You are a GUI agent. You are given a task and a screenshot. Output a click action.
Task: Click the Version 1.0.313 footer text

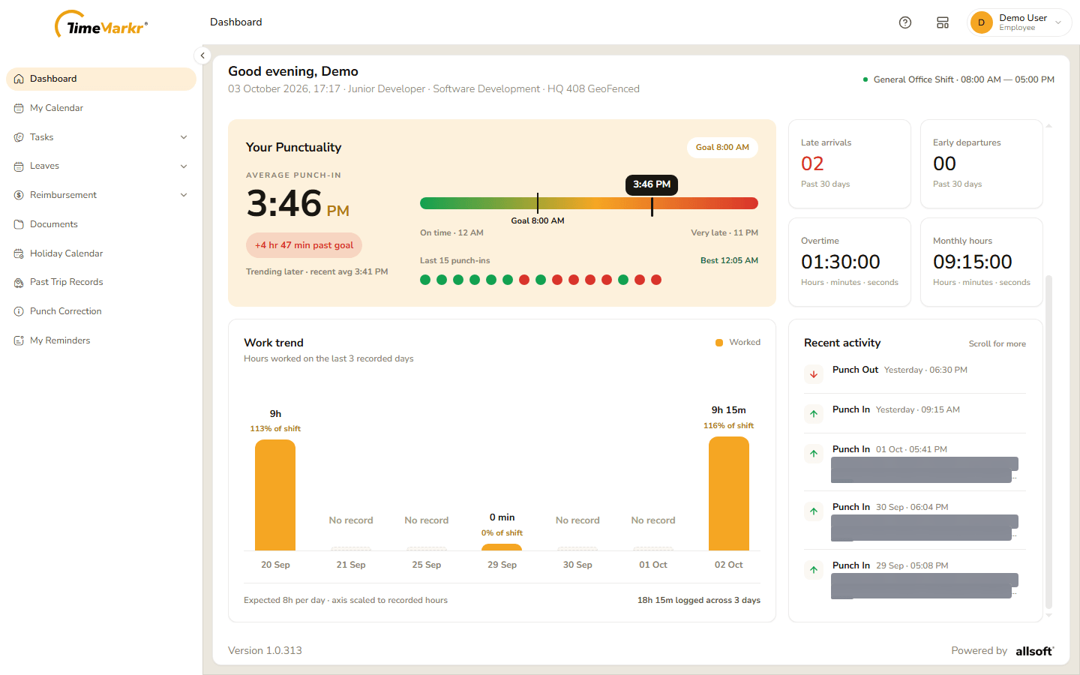[265, 651]
